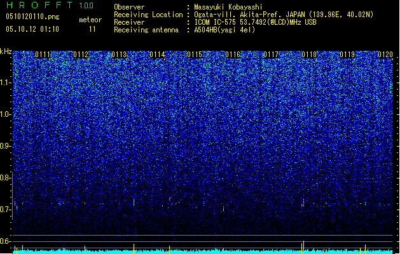This screenshot has height=254, width=400.
Task: Click the 0.7 kHz axis label
Action: [x=6, y=210]
